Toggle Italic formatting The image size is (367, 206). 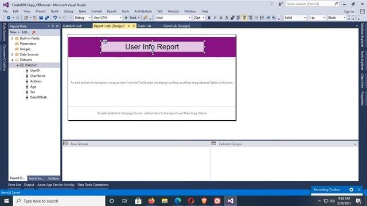215,18
